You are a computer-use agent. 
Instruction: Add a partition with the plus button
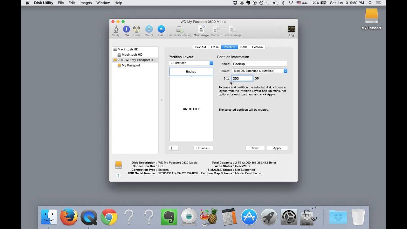point(171,148)
